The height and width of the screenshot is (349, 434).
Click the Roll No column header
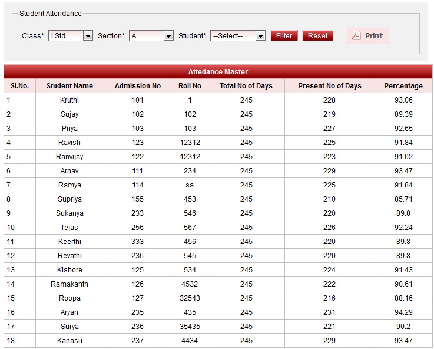[190, 86]
